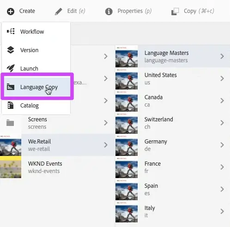Viewport: 230px width, 227px height.
Task: Select the Germany page thumbnail
Action: click(x=127, y=145)
